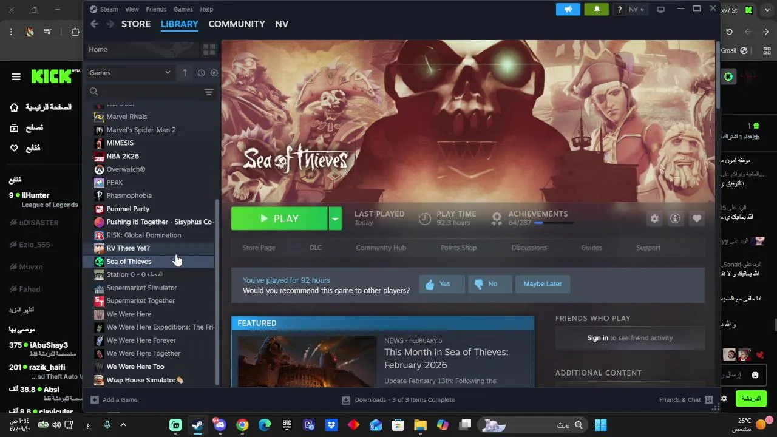Toggle sort-by-recent clock icon
Screen dimensions: 777x437
tap(201, 73)
